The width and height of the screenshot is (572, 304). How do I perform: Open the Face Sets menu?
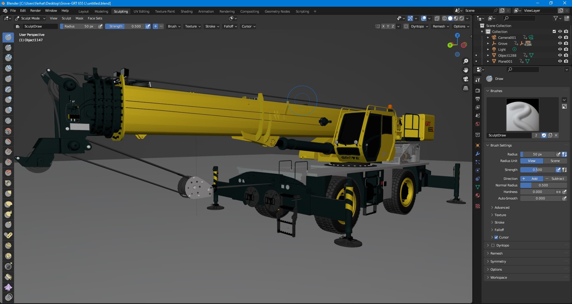[95, 18]
